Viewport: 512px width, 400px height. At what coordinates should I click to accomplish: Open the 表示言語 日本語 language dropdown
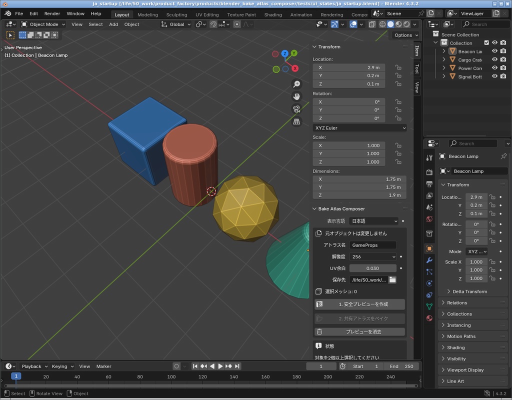point(373,221)
